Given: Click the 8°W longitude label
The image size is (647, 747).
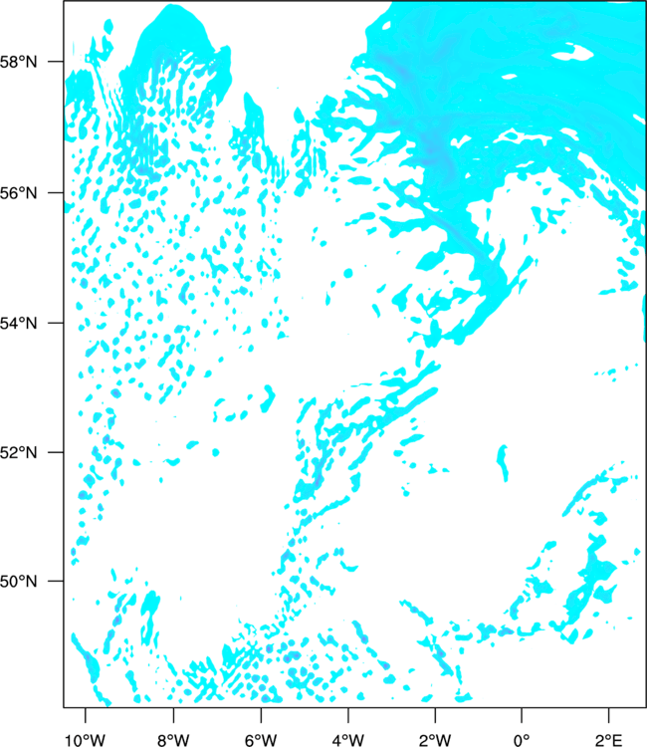Looking at the screenshot, I should tap(173, 740).
